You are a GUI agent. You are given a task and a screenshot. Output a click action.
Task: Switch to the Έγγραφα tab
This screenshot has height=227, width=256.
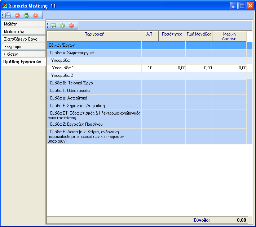pyautogui.click(x=24, y=46)
